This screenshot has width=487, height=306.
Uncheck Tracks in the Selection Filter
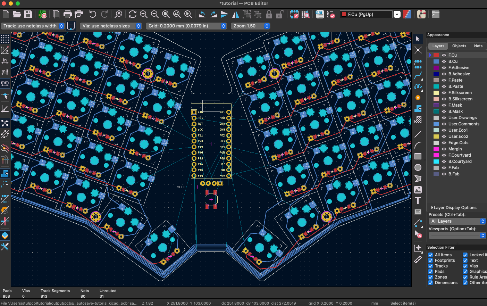[430, 266]
